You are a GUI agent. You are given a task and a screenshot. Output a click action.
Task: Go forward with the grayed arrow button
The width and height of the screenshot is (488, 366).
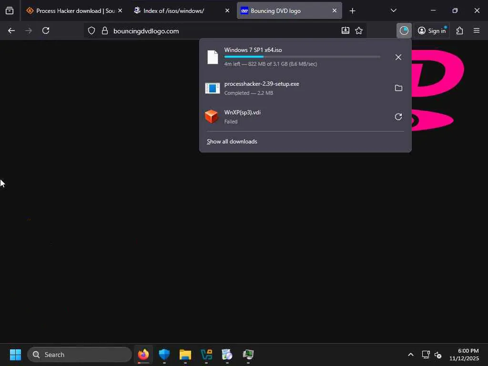28,30
